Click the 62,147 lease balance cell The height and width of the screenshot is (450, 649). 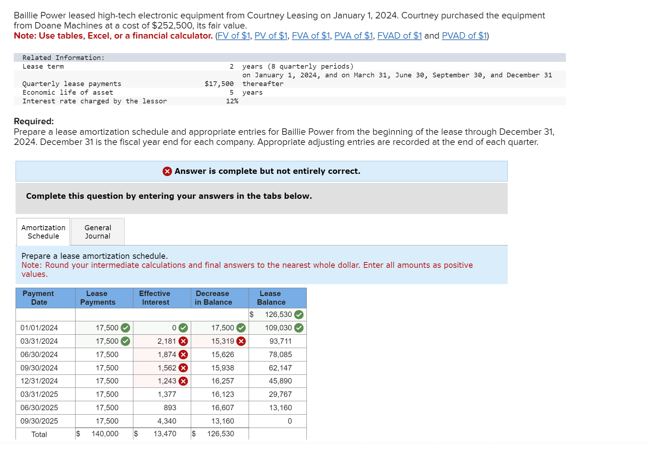point(278,368)
